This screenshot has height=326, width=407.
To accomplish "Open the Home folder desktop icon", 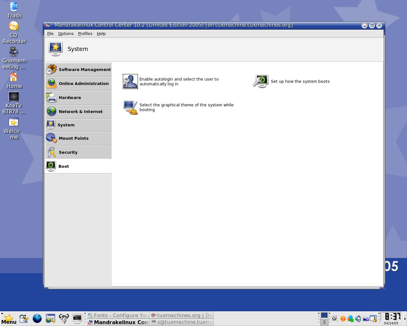I will 14,81.
